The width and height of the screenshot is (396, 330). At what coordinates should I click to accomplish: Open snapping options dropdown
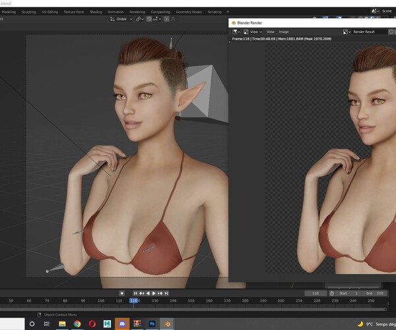click(x=157, y=19)
